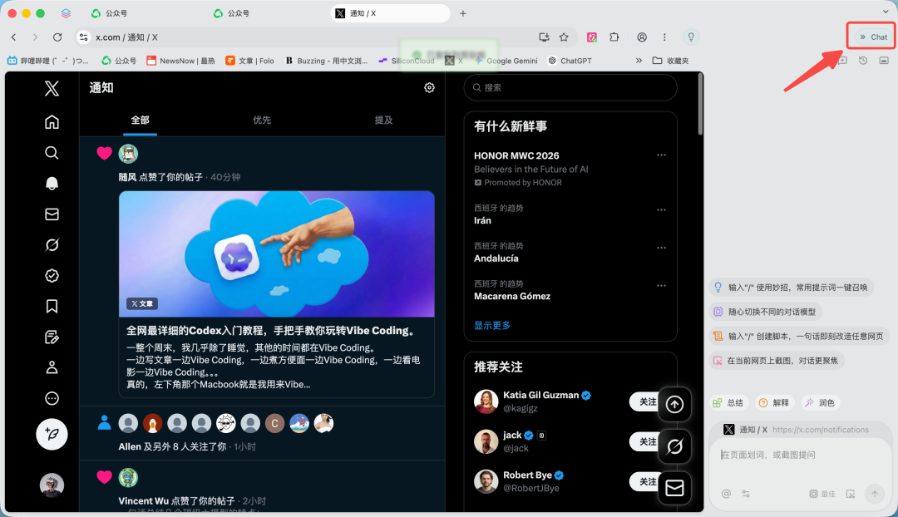898x517 pixels.
Task: Open Home from the X sidebar
Action: click(52, 121)
